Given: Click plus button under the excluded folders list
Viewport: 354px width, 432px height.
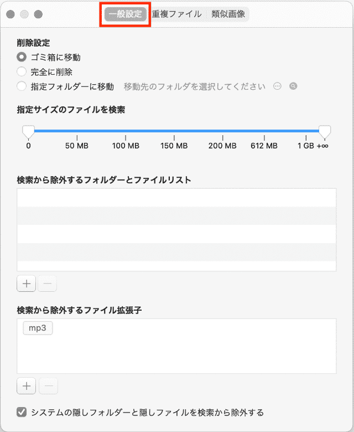Looking at the screenshot, I should [x=26, y=284].
